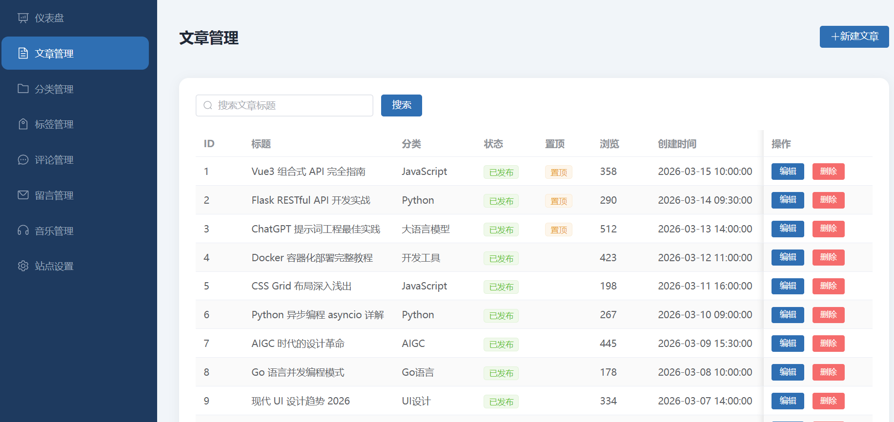Delete the AIGC 时代的设计革命 article
The height and width of the screenshot is (422, 894).
point(828,344)
